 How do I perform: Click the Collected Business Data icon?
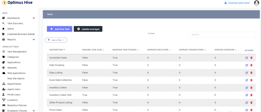pos(4,34)
